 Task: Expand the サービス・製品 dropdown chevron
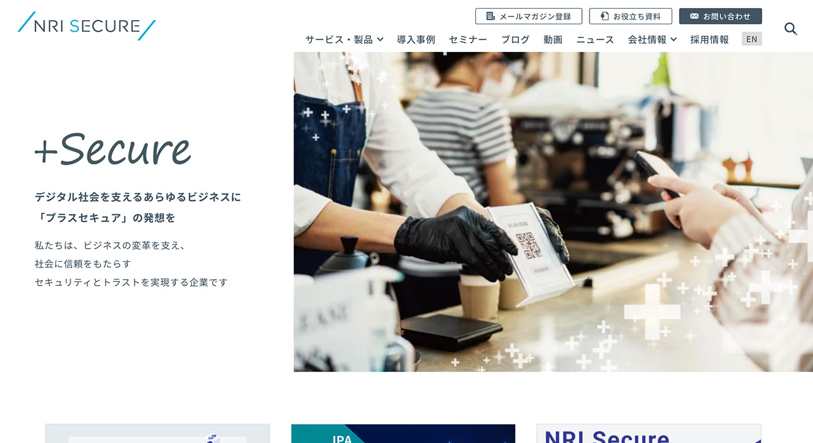click(x=380, y=40)
